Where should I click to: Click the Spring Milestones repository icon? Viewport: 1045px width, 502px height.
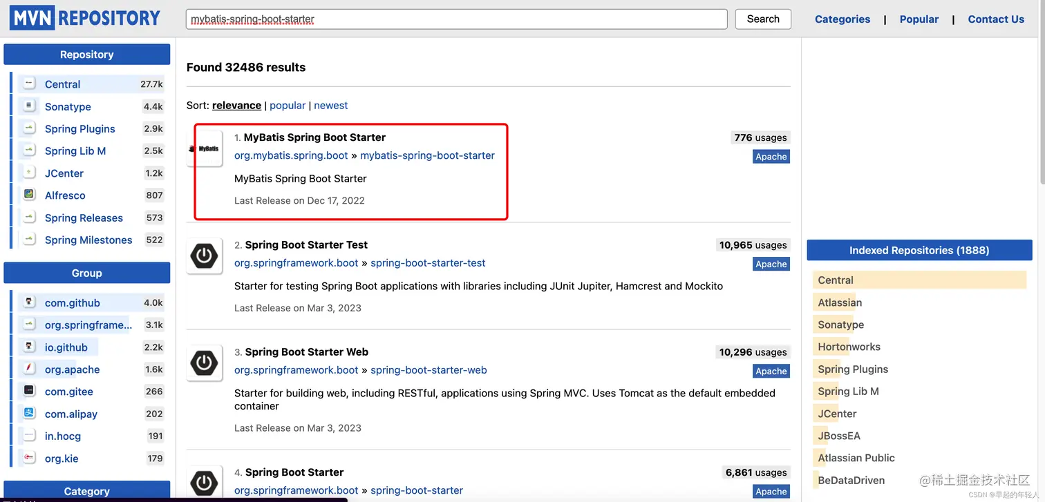point(29,239)
